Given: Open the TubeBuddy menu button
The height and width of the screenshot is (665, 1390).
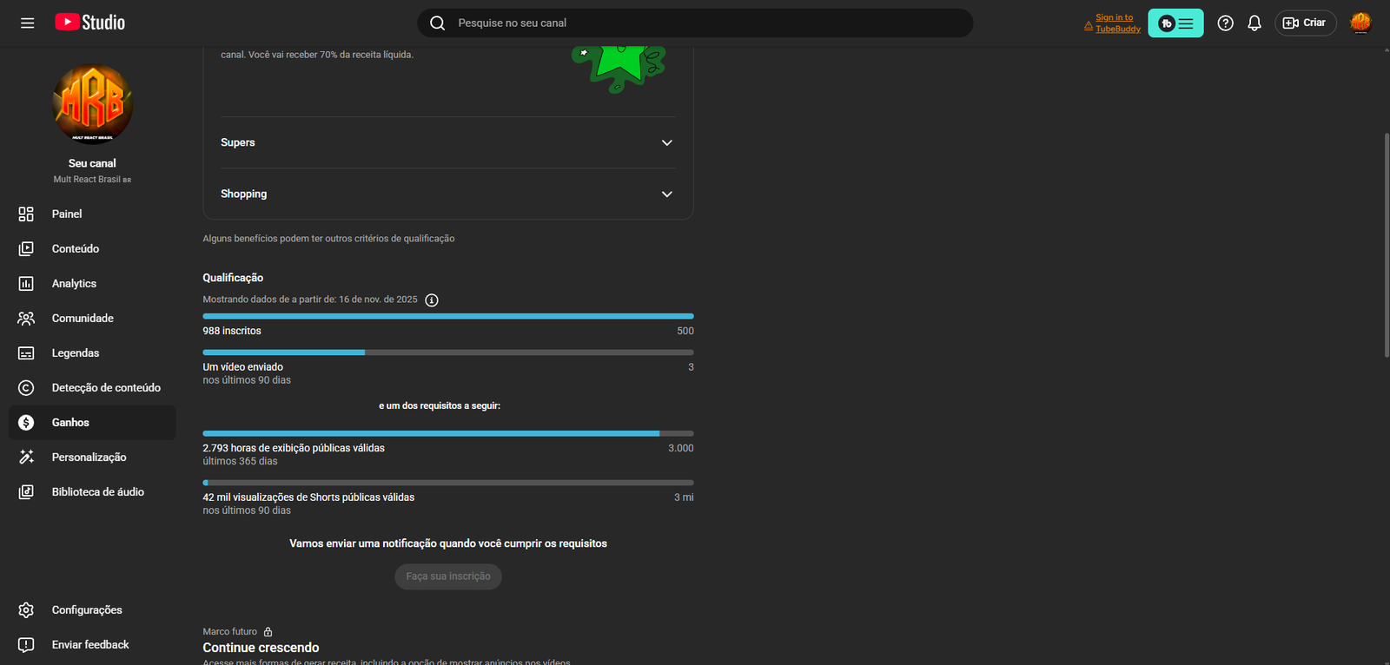Looking at the screenshot, I should (1175, 23).
